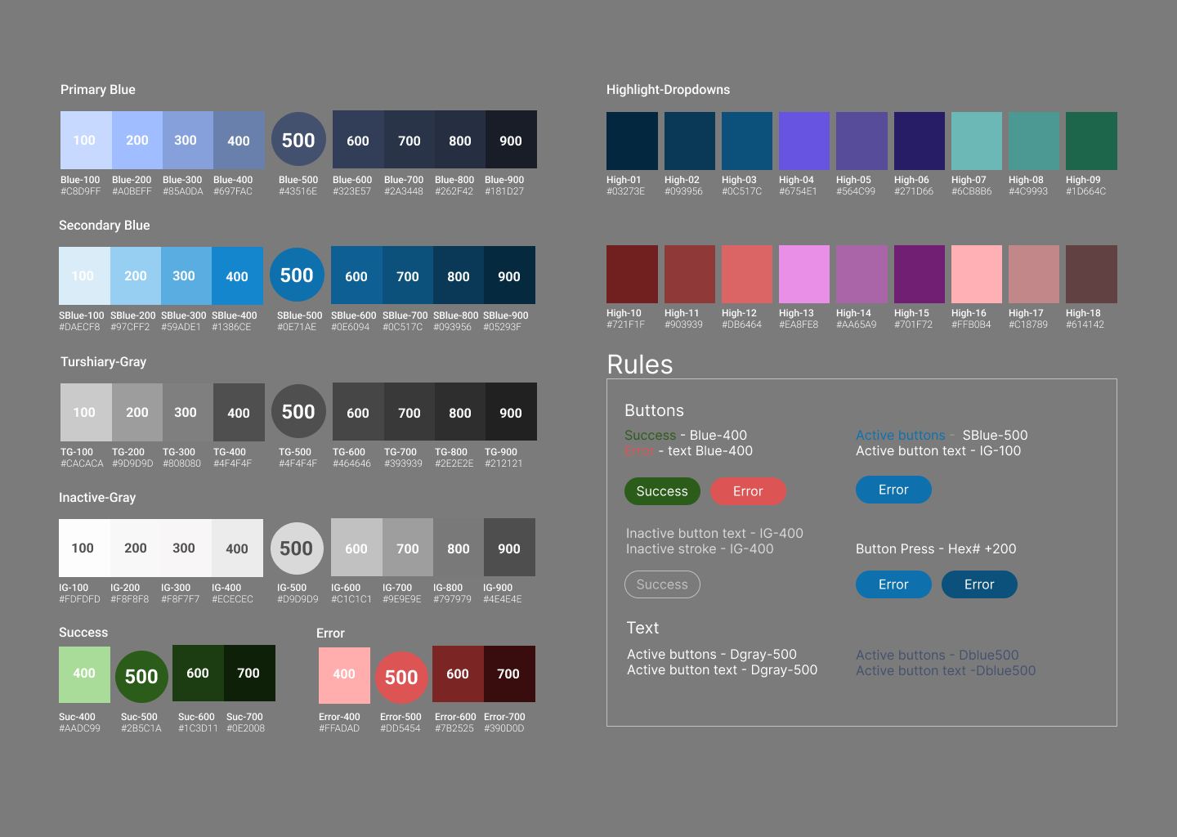The image size is (1177, 837).
Task: Select the Error-700 swatch
Action: (x=509, y=674)
